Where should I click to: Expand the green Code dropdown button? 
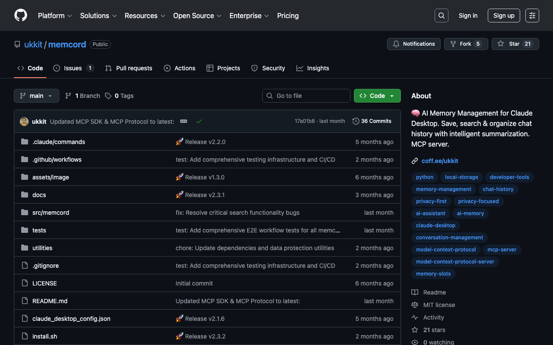[377, 96]
